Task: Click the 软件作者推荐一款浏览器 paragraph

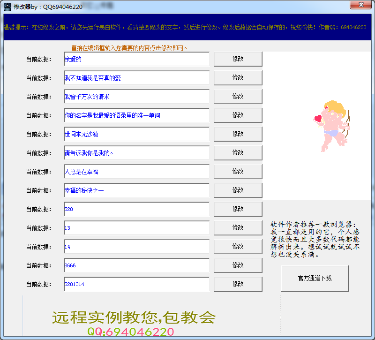Action: pos(315,239)
